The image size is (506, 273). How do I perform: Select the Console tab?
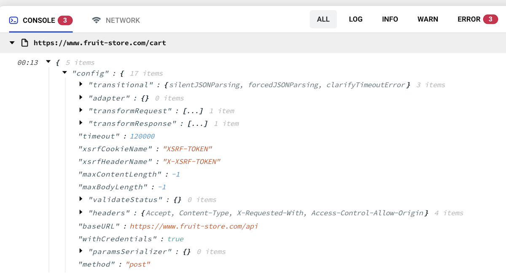pyautogui.click(x=39, y=20)
